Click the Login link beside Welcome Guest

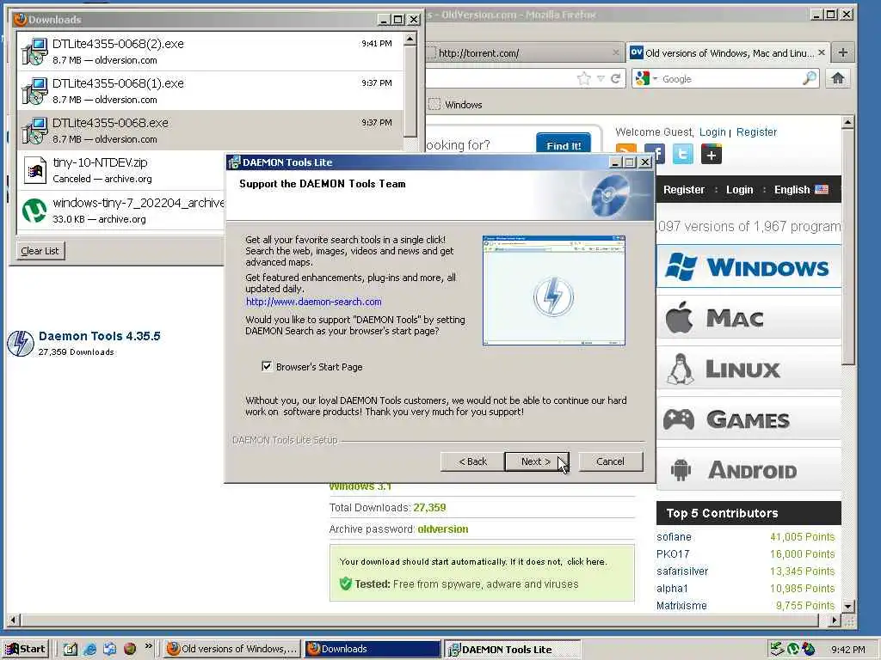point(712,131)
